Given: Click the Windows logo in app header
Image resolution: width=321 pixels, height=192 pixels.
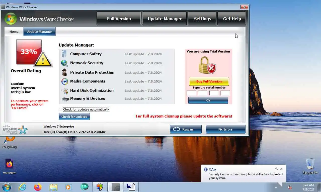Looking at the screenshot, I should click(x=11, y=19).
